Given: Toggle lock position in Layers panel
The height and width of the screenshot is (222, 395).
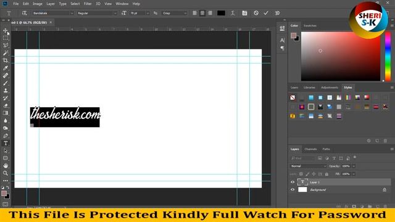Looking at the screenshot, I should pyautogui.click(x=314, y=174).
